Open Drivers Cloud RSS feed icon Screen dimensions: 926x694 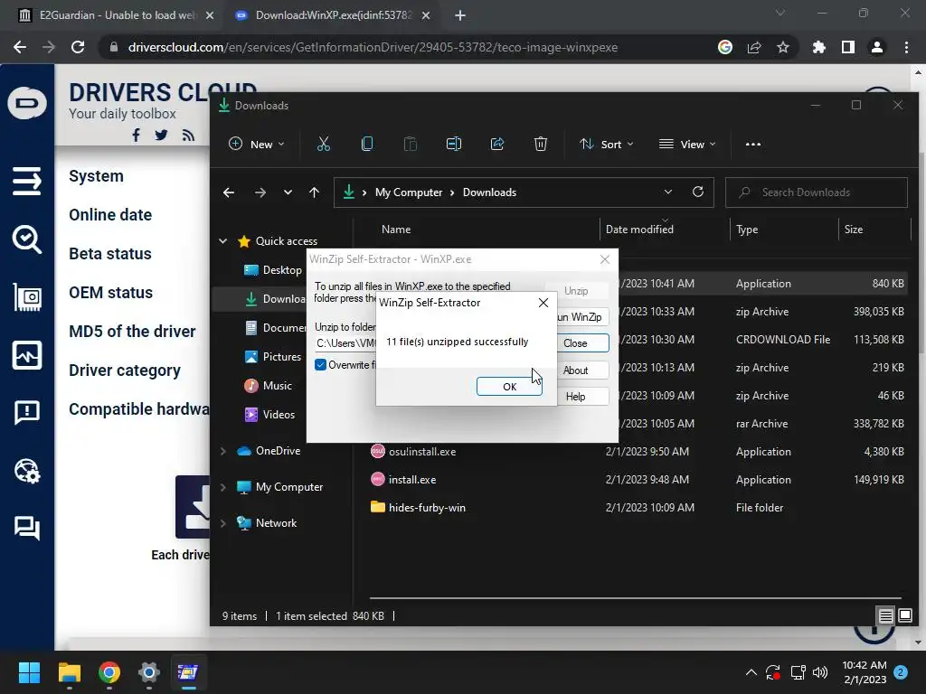tap(188, 136)
